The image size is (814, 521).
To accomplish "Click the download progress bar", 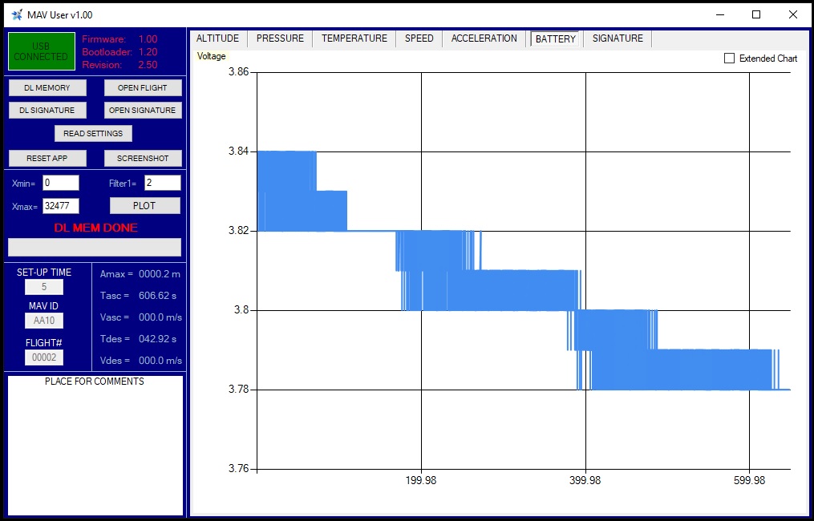I will pos(95,247).
